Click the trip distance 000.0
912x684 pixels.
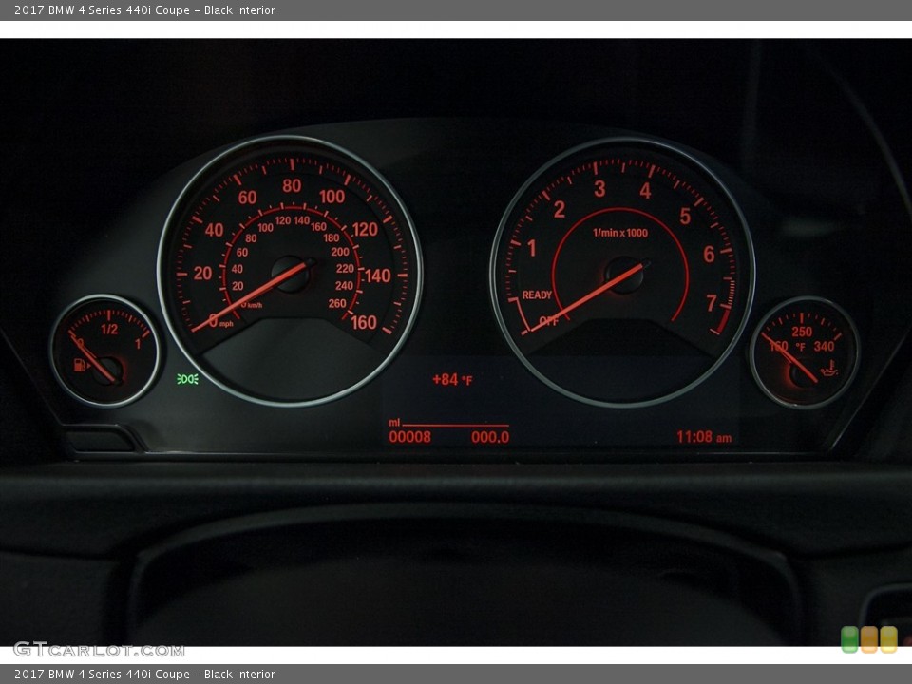click(x=490, y=437)
